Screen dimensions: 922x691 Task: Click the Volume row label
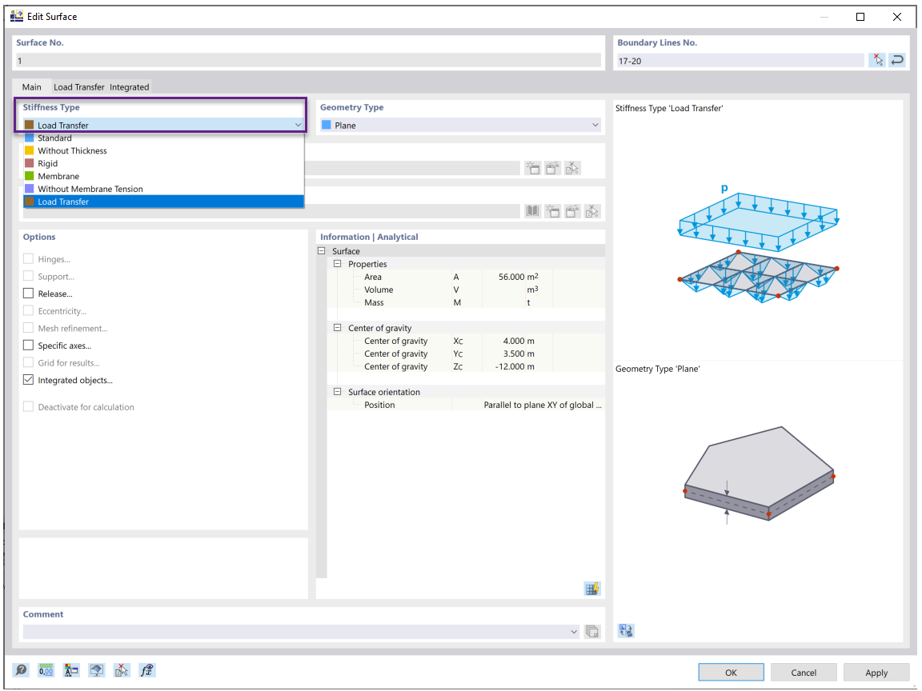pyautogui.click(x=379, y=290)
